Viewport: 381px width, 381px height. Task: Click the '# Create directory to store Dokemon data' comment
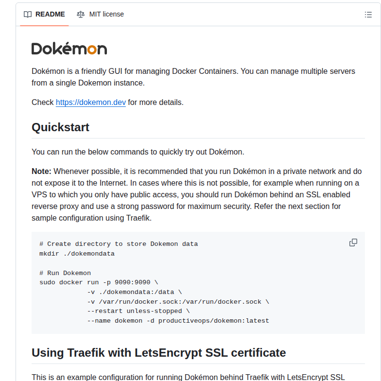(119, 244)
